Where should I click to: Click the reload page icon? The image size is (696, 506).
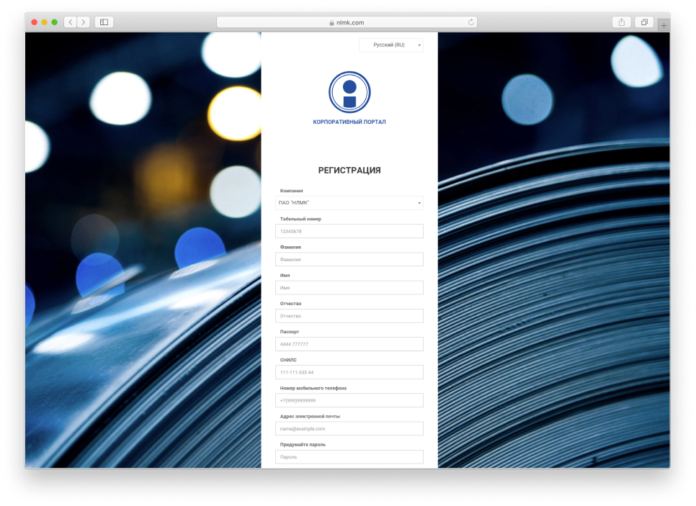[471, 22]
